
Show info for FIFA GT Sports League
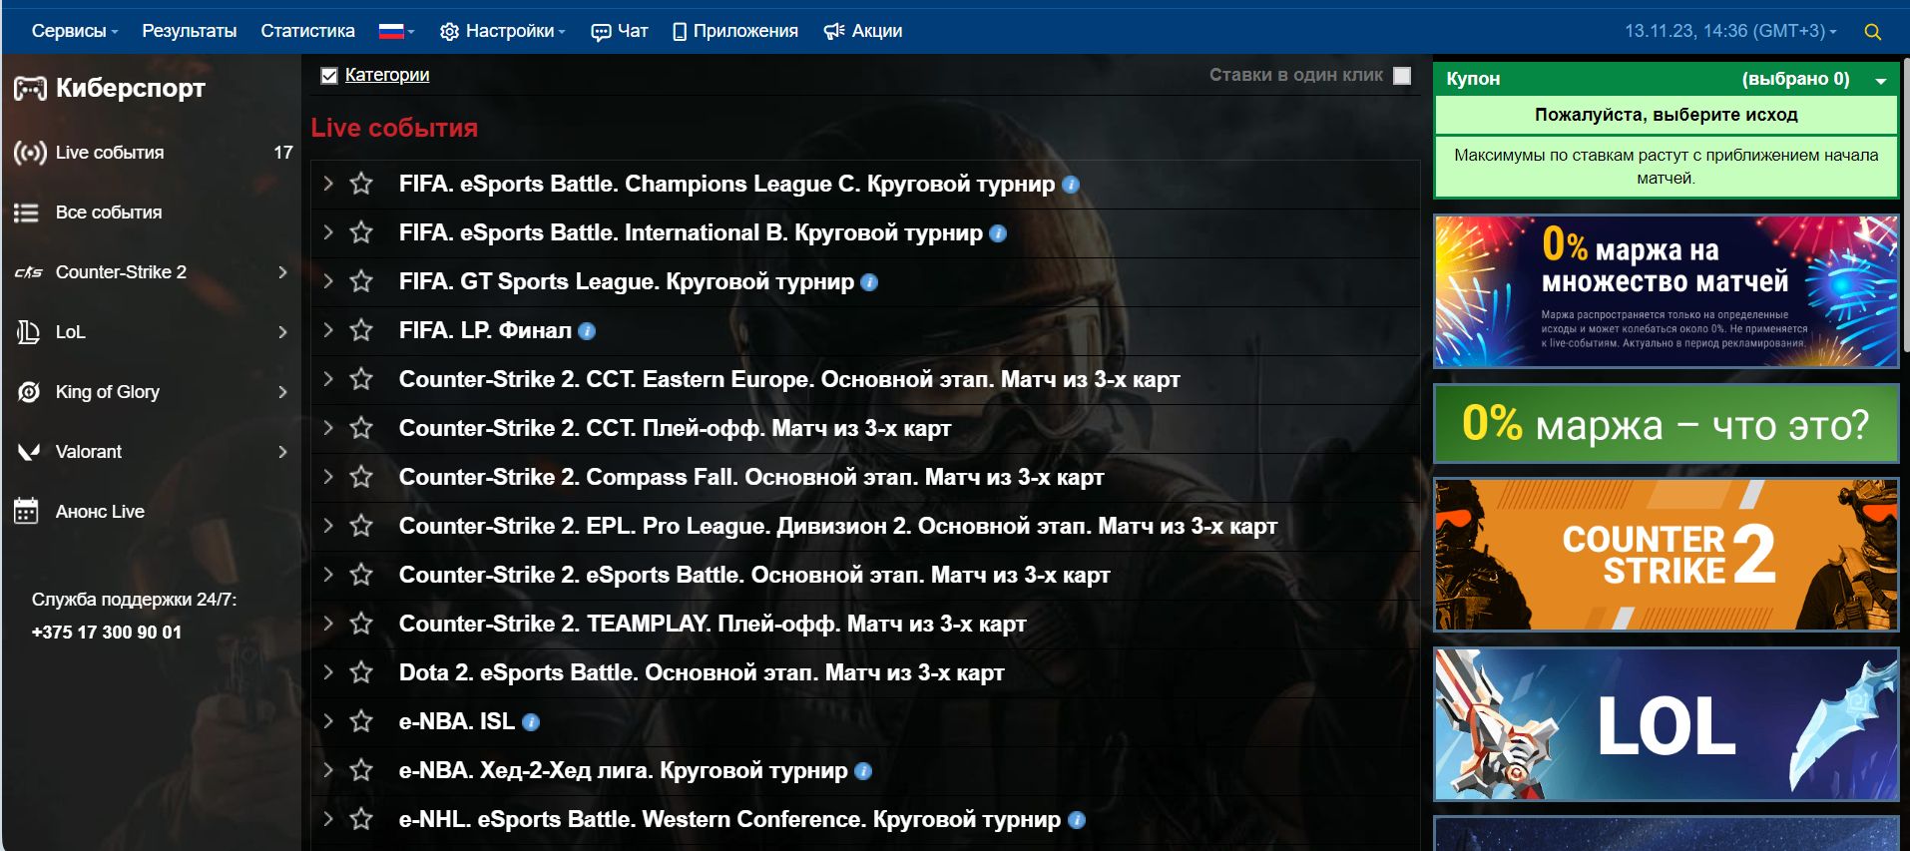(869, 282)
